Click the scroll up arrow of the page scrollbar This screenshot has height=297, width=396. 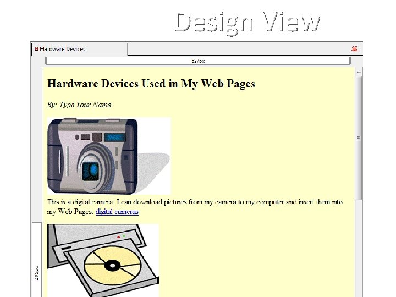[359, 72]
